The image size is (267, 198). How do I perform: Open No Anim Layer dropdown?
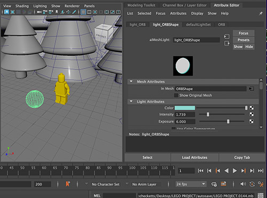144,184
